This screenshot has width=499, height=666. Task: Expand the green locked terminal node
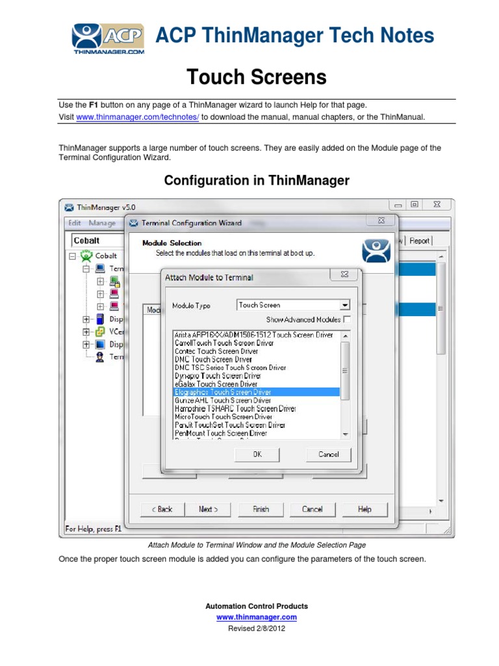pyautogui.click(x=101, y=281)
